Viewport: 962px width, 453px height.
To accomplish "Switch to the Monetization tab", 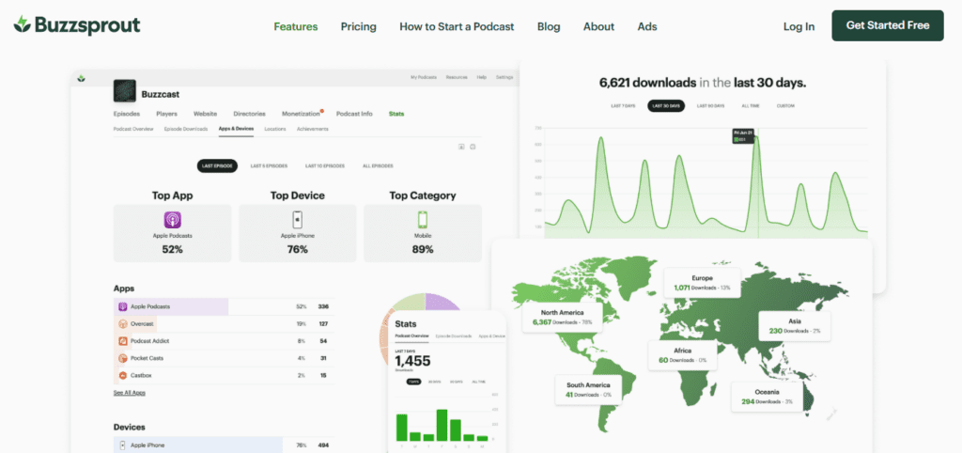I will [301, 114].
